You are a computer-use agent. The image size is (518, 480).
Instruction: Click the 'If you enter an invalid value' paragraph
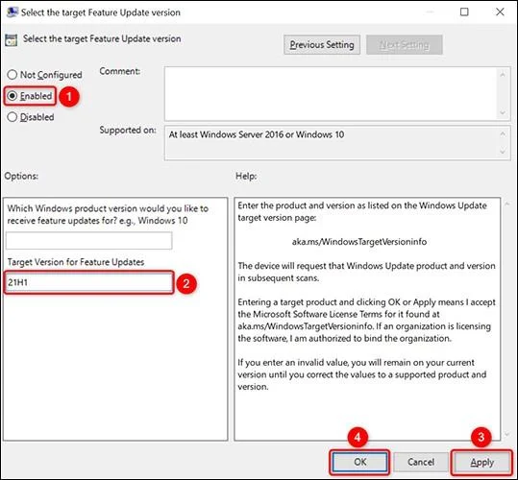tap(361, 374)
